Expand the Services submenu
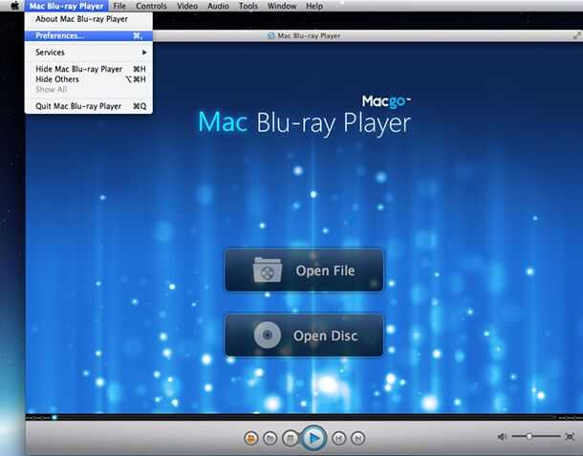Image resolution: width=583 pixels, height=456 pixels. (89, 53)
